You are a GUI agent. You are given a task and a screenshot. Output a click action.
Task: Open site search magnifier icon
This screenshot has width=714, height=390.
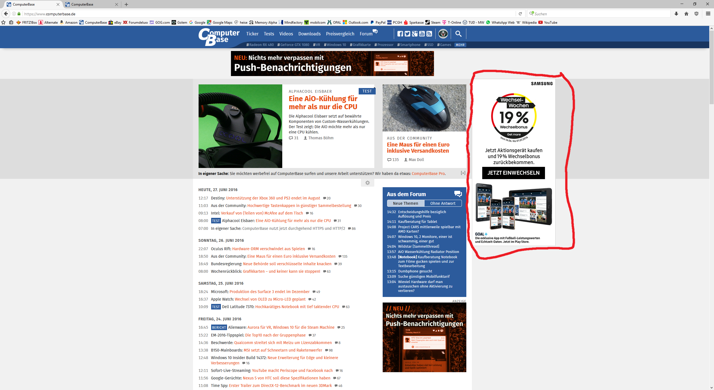pos(458,34)
